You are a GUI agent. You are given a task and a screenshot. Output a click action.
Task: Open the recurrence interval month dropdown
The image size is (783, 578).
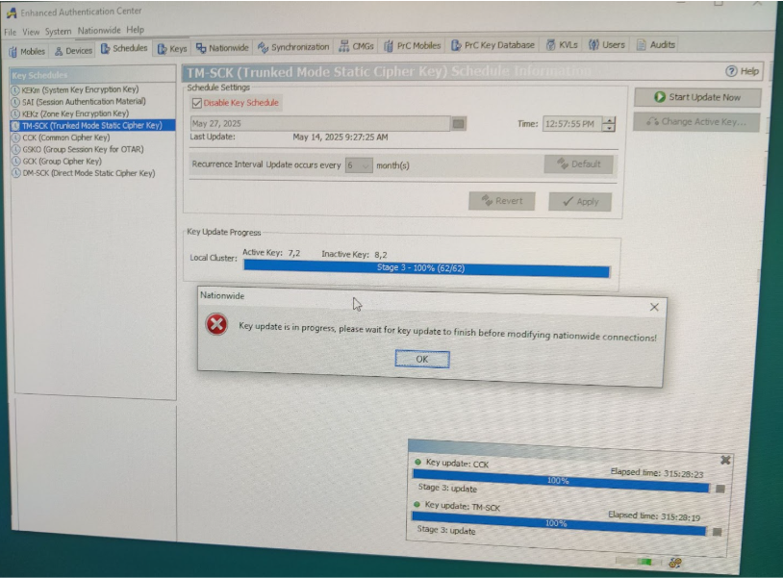coord(364,164)
